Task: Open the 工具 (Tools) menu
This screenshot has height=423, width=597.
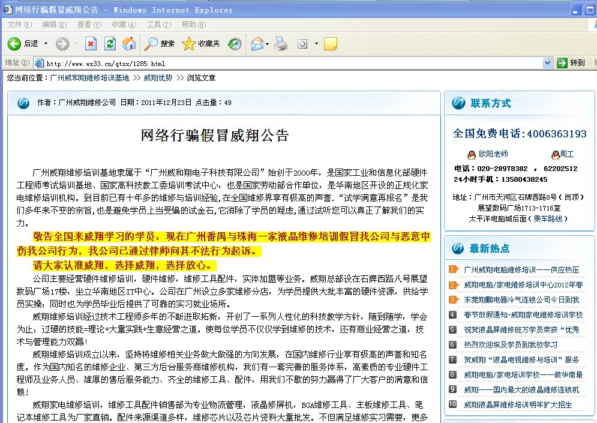Action: tap(158, 25)
